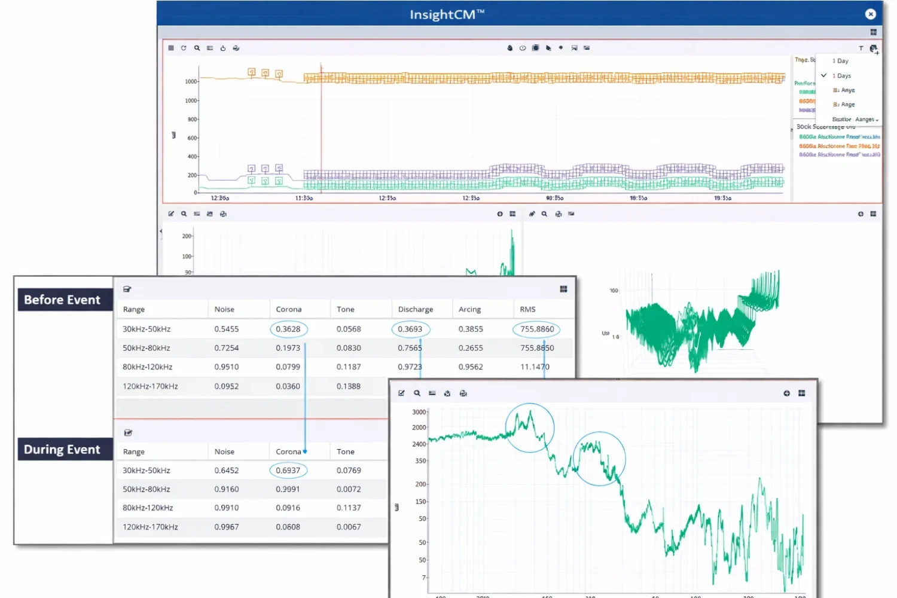Collapse the left panel using the small arrow
The image size is (897, 598).
161,231
